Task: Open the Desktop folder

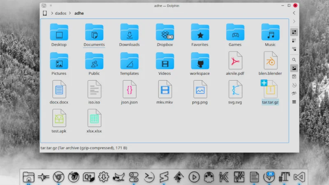Action: pyautogui.click(x=59, y=35)
